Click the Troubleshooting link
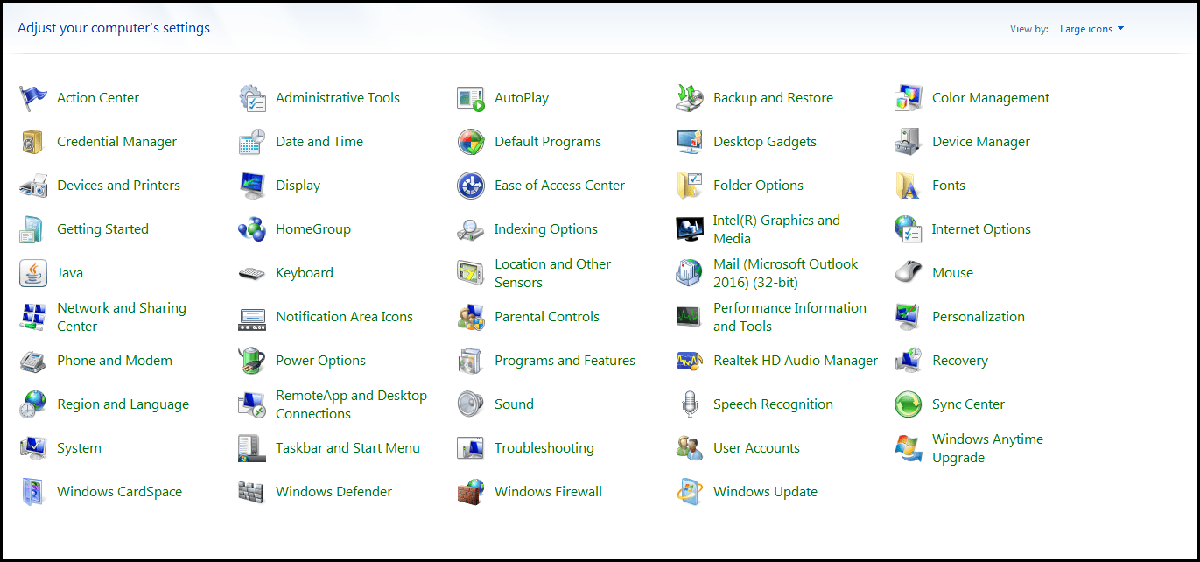 click(x=544, y=448)
